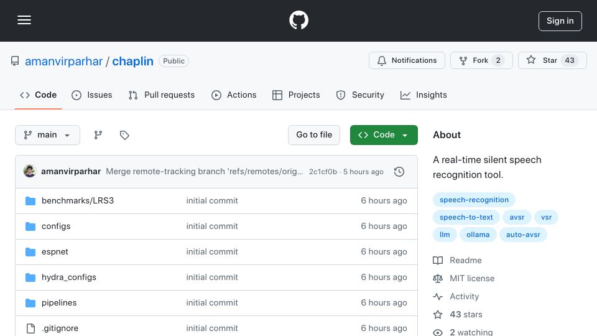Select the vsr topic tag
Image resolution: width=597 pixels, height=336 pixels.
coord(547,217)
